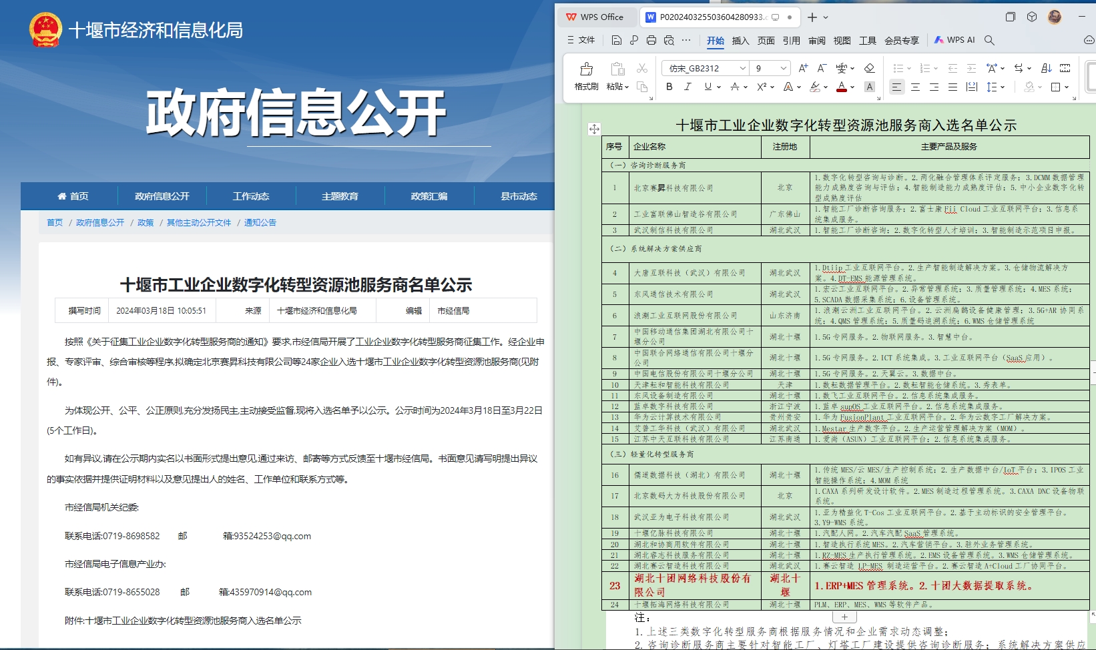This screenshot has height=650, width=1096.
Task: Click the Decrease Indent icon
Action: pos(952,68)
